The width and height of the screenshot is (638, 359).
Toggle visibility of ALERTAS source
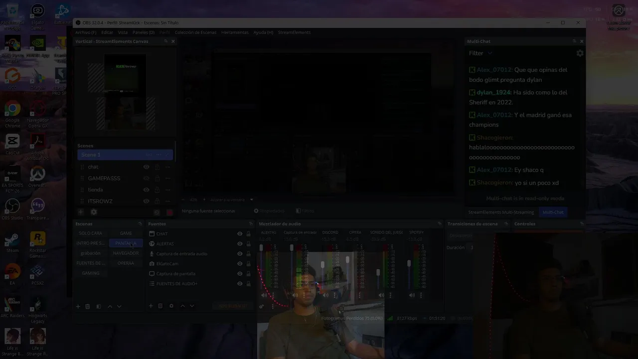(x=240, y=244)
